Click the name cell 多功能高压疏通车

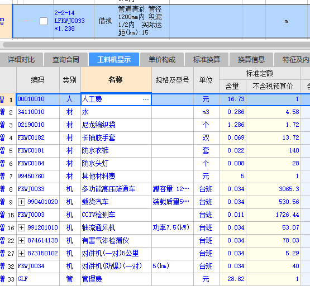coord(116,189)
